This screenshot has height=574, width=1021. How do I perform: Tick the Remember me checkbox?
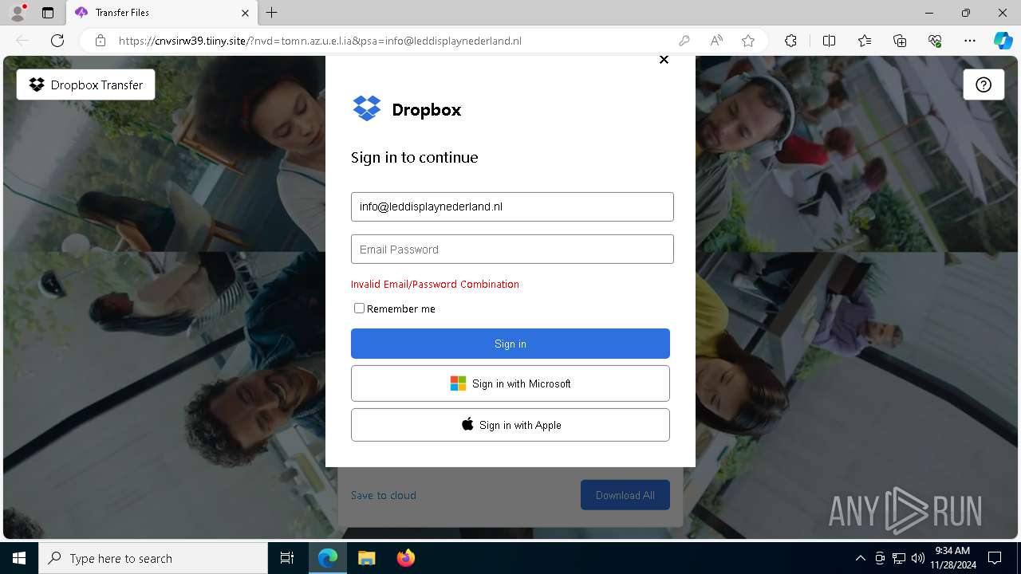coord(359,309)
